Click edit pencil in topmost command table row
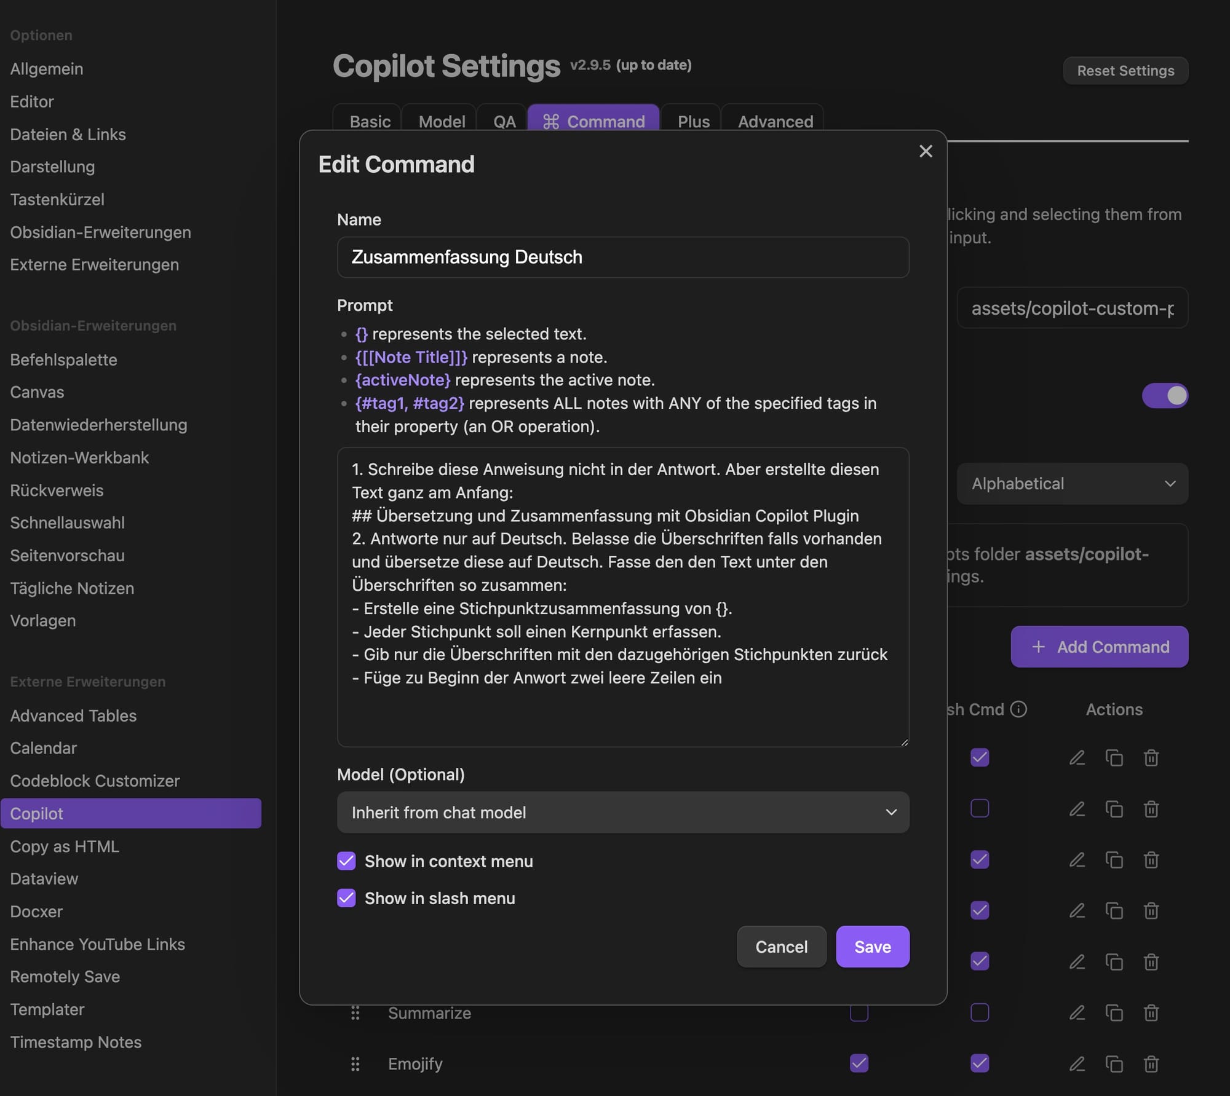This screenshot has width=1230, height=1096. pos(1077,757)
